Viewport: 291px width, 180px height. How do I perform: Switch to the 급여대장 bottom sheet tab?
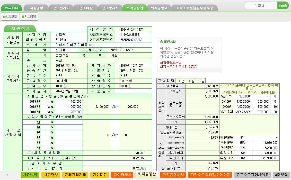click(100, 175)
